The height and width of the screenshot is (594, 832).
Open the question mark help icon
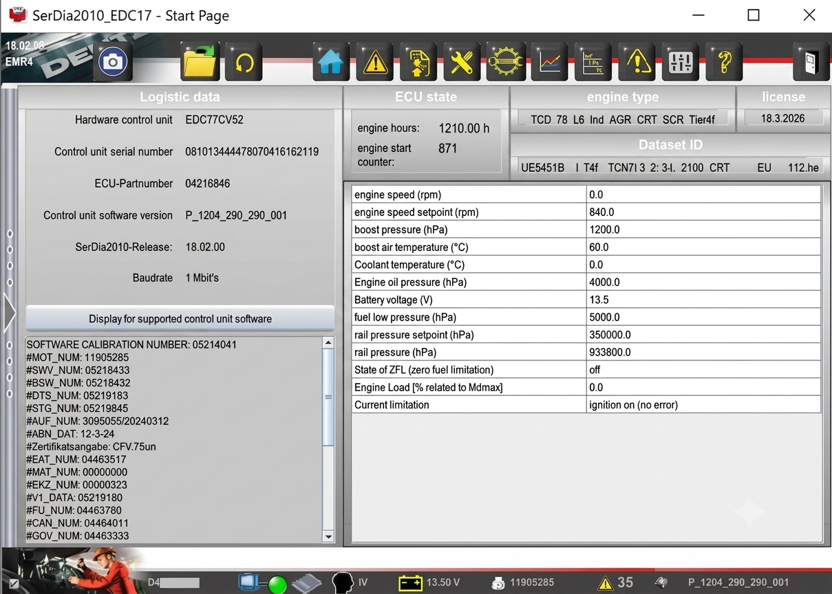click(724, 63)
